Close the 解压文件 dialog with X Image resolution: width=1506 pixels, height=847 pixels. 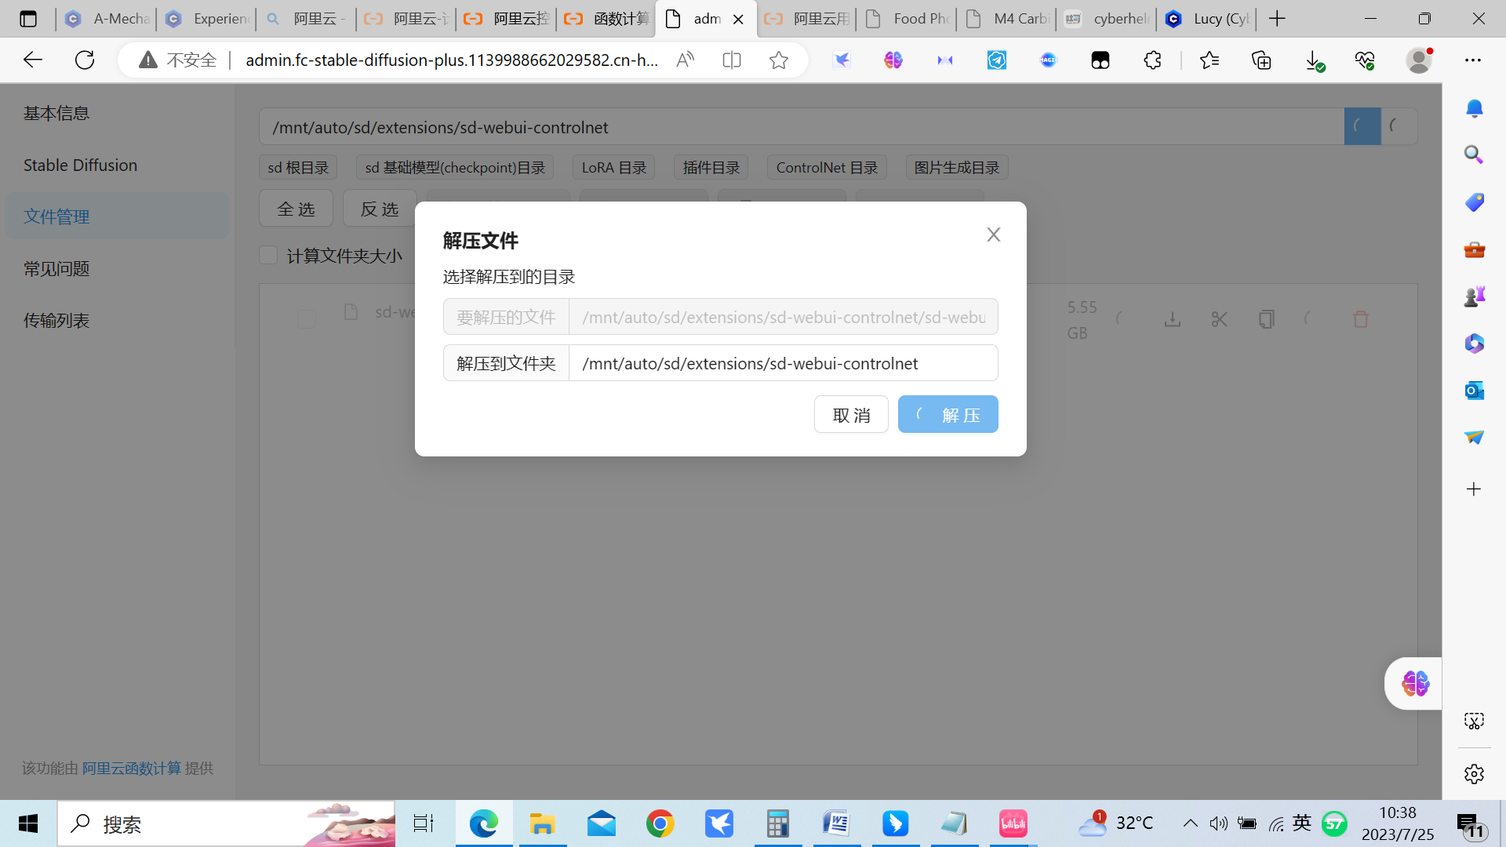click(993, 234)
